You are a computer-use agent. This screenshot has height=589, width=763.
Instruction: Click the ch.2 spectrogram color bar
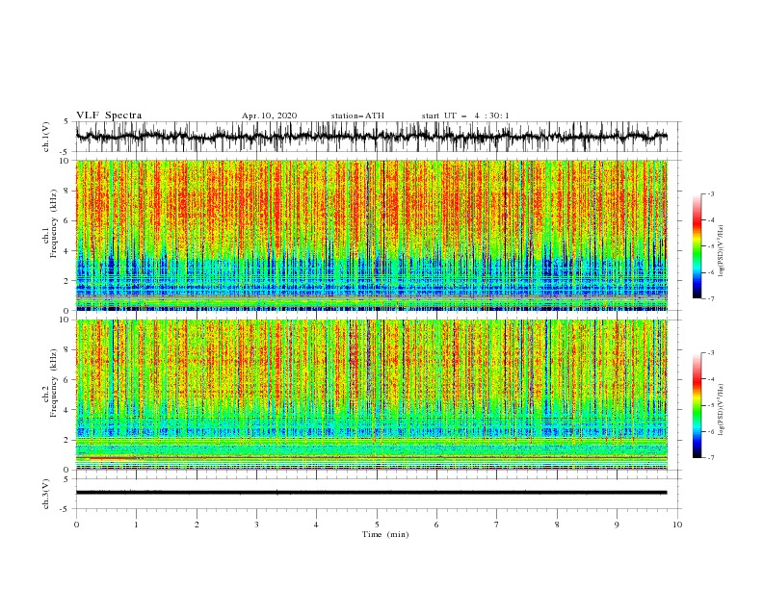click(697, 405)
